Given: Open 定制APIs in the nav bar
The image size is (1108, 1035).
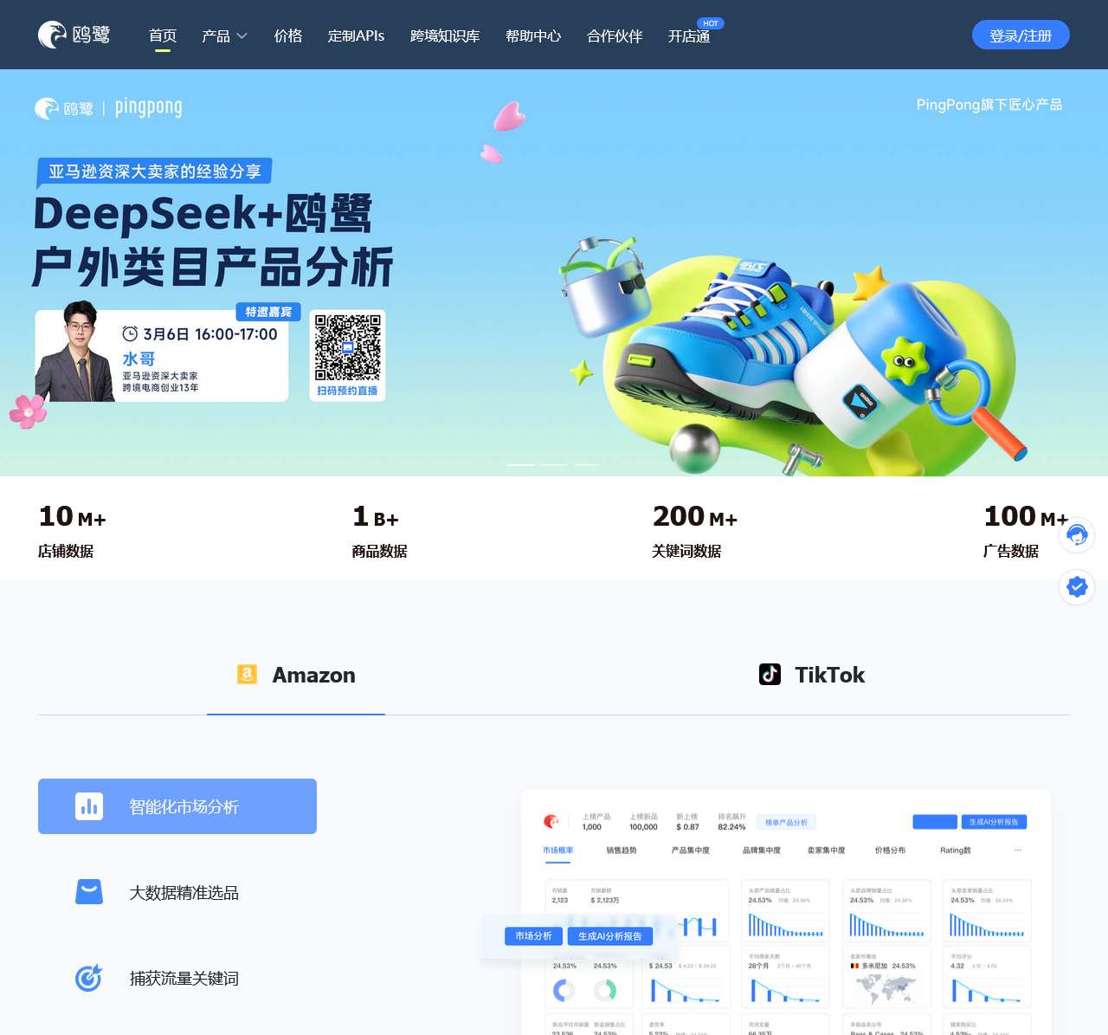Looking at the screenshot, I should [x=356, y=36].
